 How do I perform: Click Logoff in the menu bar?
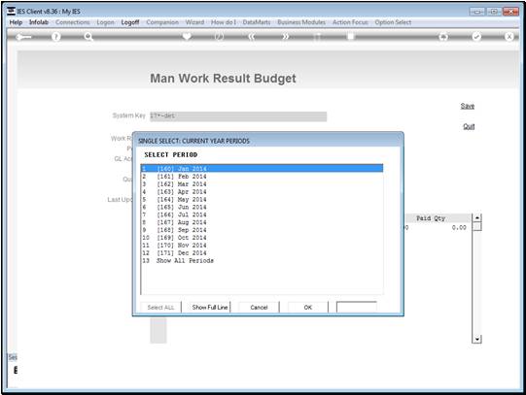[130, 22]
